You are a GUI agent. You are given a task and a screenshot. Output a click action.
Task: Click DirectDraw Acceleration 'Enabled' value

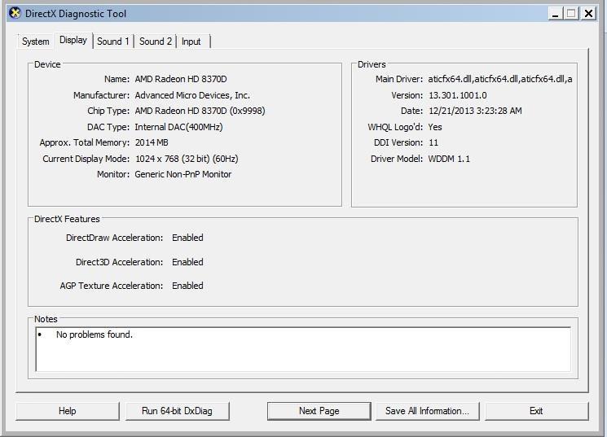187,238
